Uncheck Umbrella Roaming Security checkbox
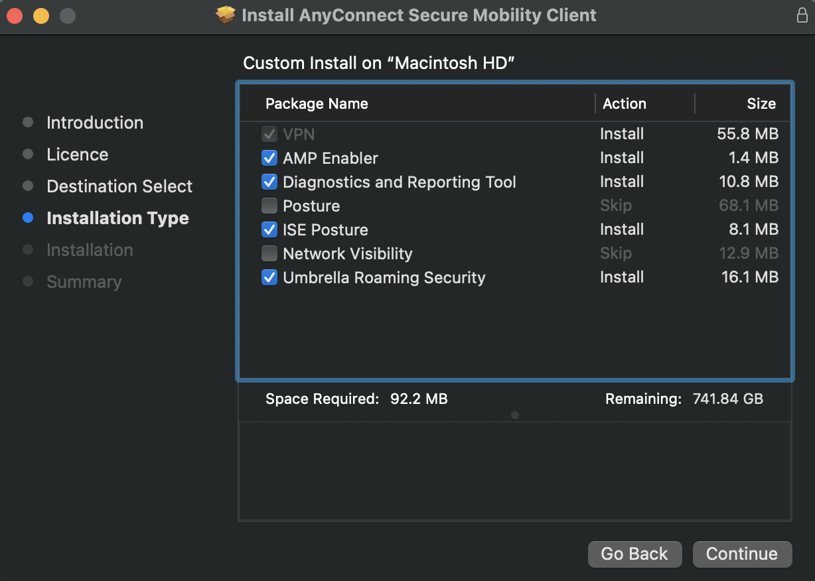This screenshot has height=581, width=815. click(269, 278)
